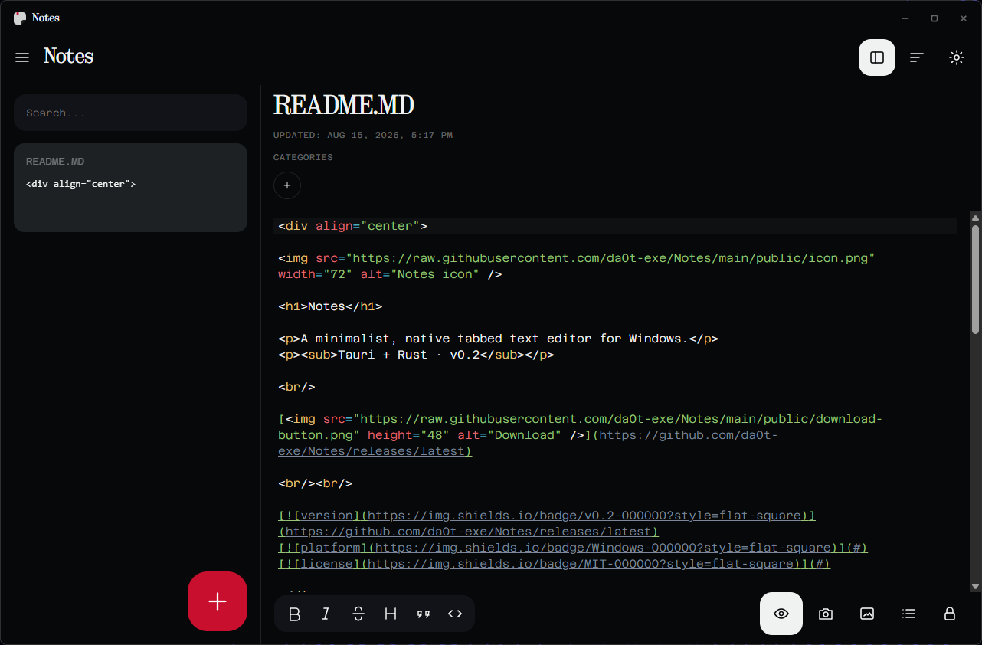
Task: Click the README.MD note title
Action: point(344,105)
